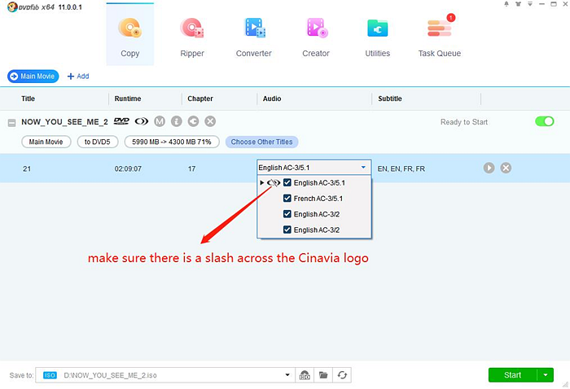The height and width of the screenshot is (389, 570).
Task: Click Choose Other Titles
Action: (x=261, y=142)
